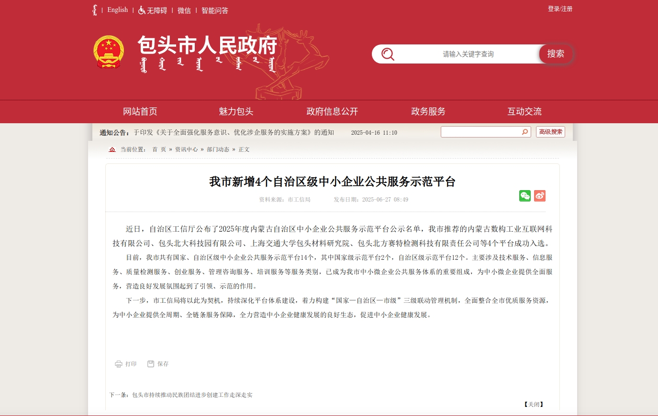658x416 pixels.
Task: Open the 网站首页 navigation tab
Action: 140,112
